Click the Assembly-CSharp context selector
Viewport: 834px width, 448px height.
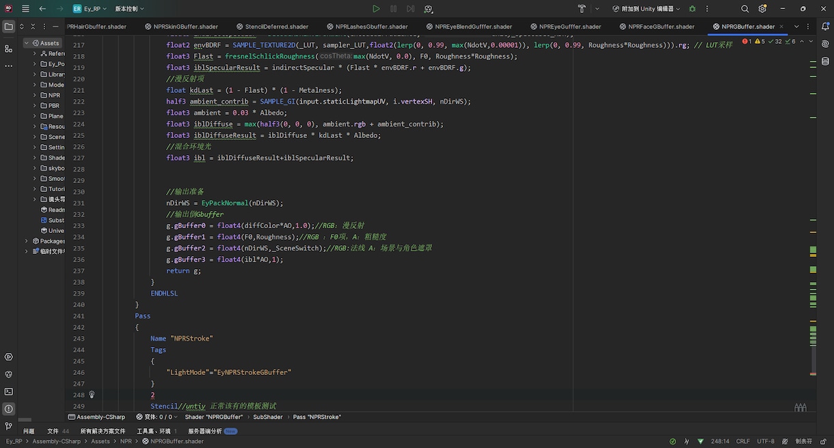(96, 417)
